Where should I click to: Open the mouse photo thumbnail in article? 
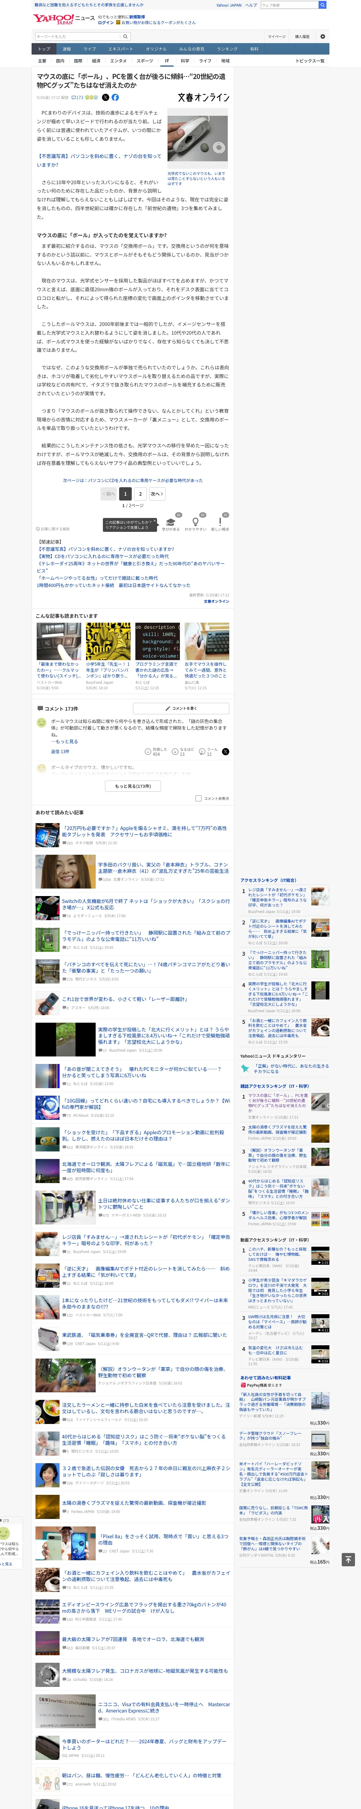click(197, 139)
